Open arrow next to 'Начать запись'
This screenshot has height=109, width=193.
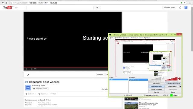180,87
